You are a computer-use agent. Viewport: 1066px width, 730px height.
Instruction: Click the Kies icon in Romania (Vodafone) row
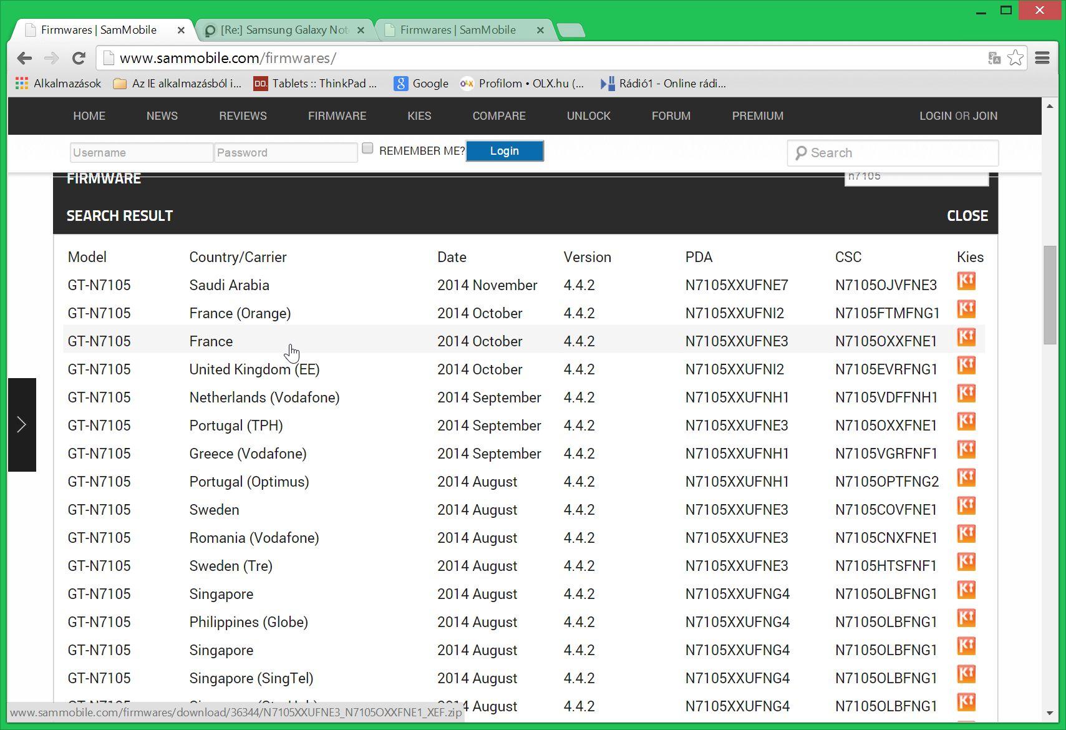[x=966, y=534]
